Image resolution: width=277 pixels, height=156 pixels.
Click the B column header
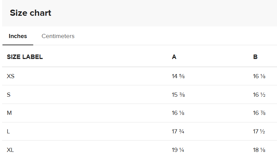pos(255,57)
